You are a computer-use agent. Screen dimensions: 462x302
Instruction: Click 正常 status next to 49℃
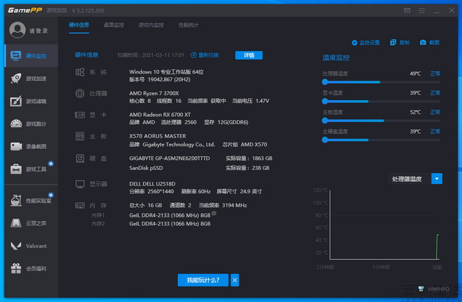click(x=435, y=74)
